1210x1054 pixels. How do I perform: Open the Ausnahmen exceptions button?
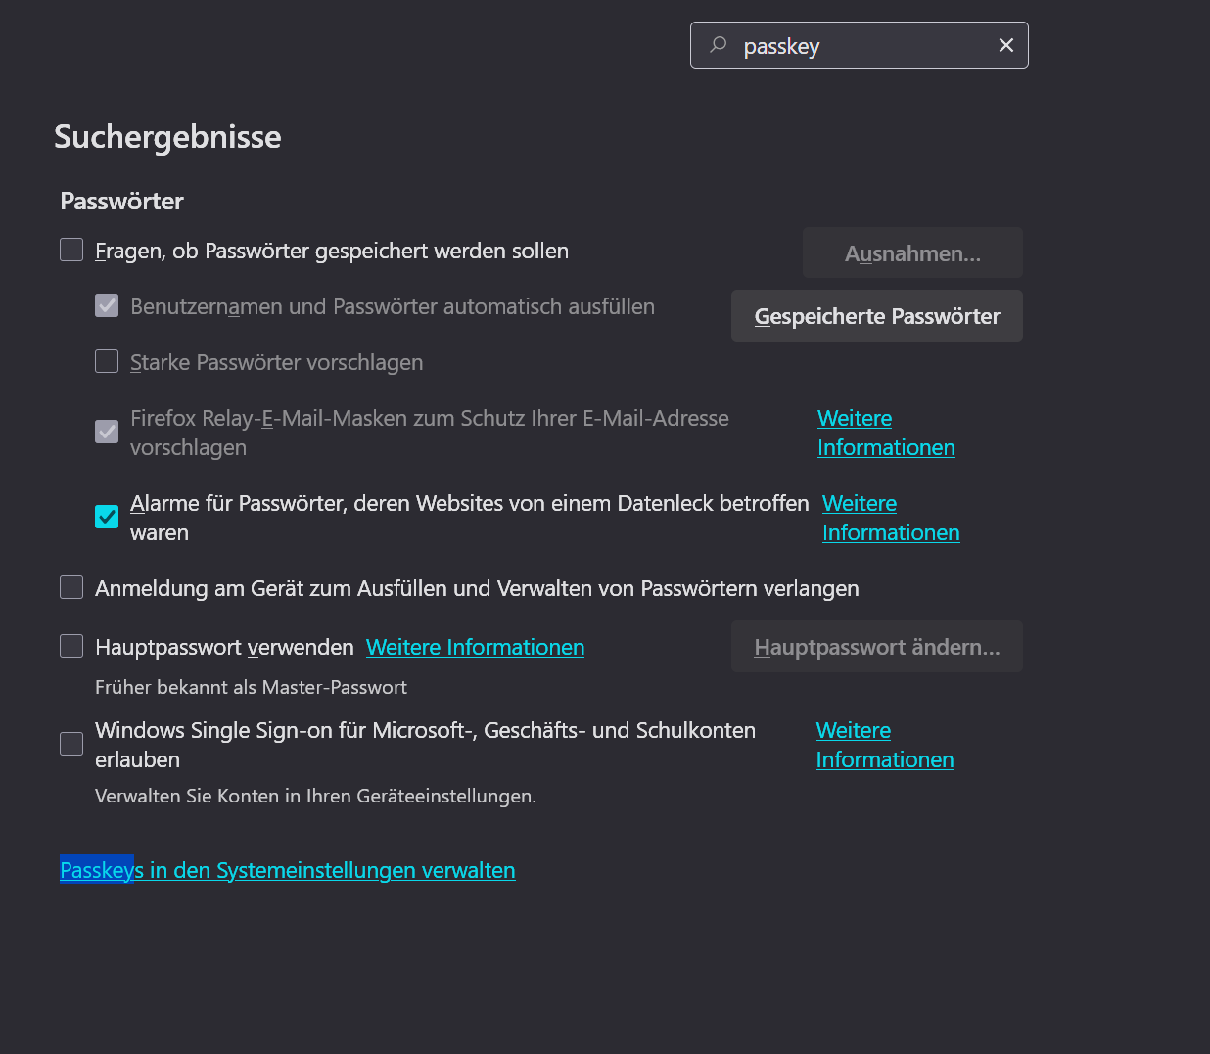(x=912, y=253)
